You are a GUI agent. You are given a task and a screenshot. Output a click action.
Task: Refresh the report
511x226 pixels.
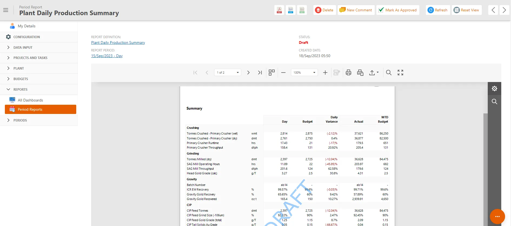pyautogui.click(x=438, y=10)
